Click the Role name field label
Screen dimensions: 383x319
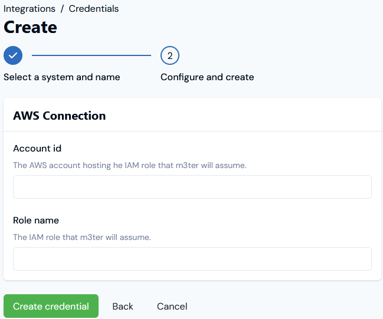[36, 221]
